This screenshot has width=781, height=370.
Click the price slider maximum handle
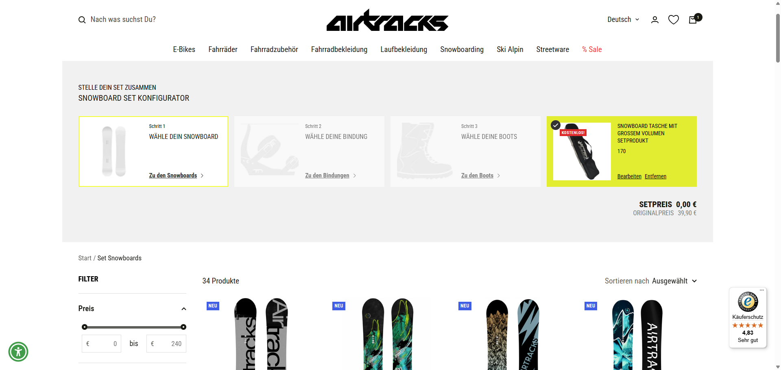[183, 327]
